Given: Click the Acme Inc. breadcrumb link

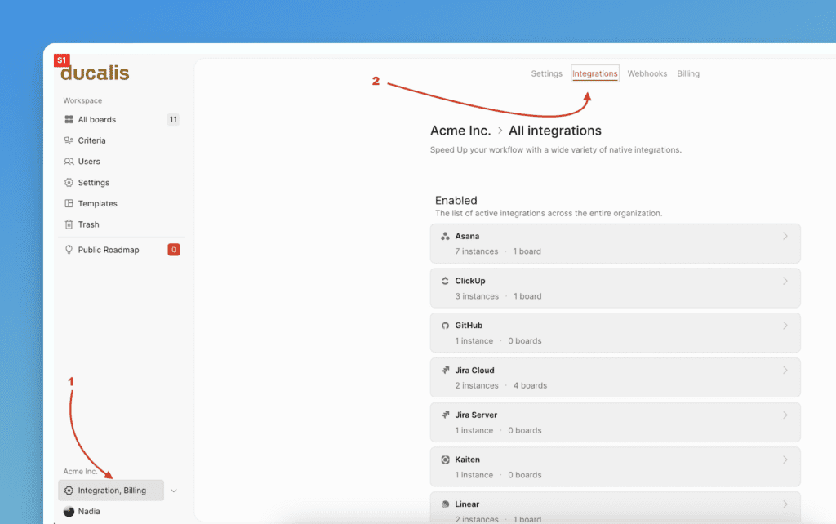Looking at the screenshot, I should [460, 131].
